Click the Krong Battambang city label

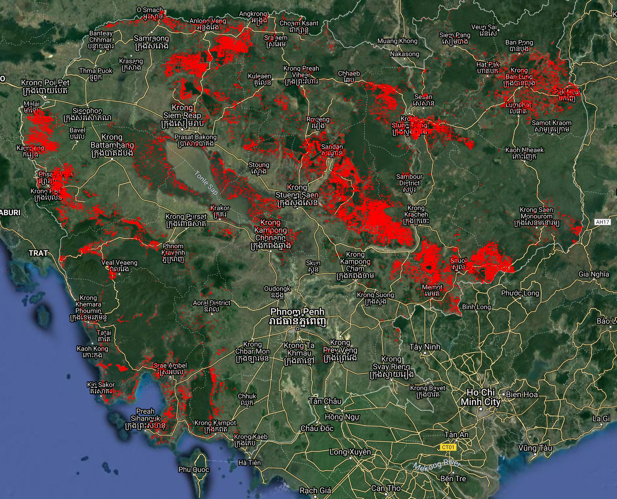112,145
